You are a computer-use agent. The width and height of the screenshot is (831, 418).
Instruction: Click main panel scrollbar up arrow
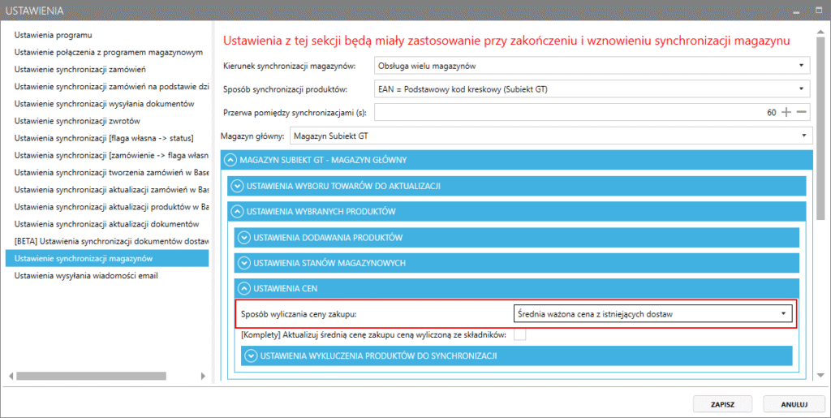pos(821,32)
